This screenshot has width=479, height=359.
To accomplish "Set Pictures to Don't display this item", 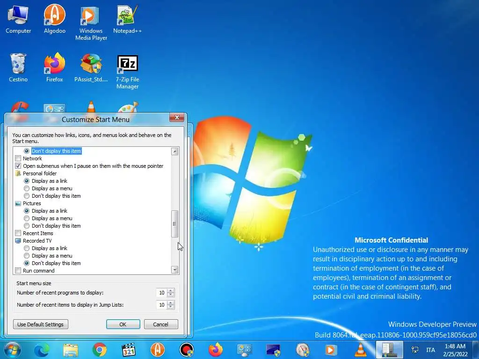I will [x=27, y=226].
